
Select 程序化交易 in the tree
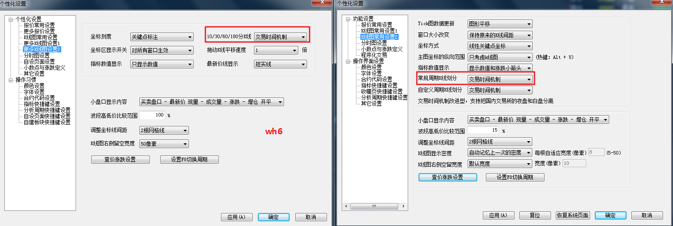[x=375, y=55]
